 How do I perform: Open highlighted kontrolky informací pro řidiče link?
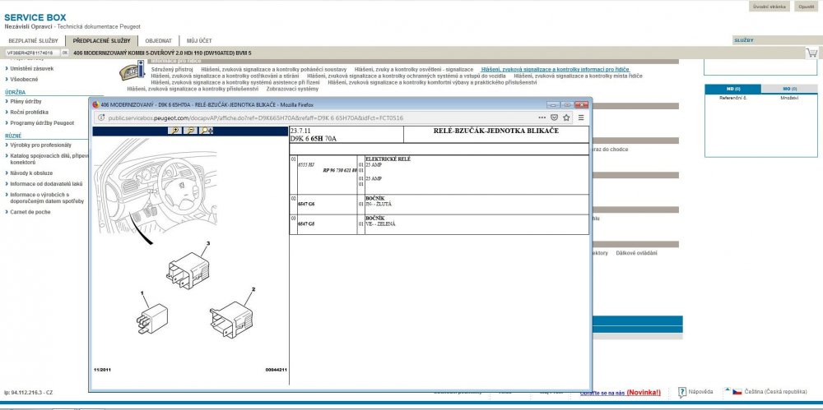[x=556, y=69]
